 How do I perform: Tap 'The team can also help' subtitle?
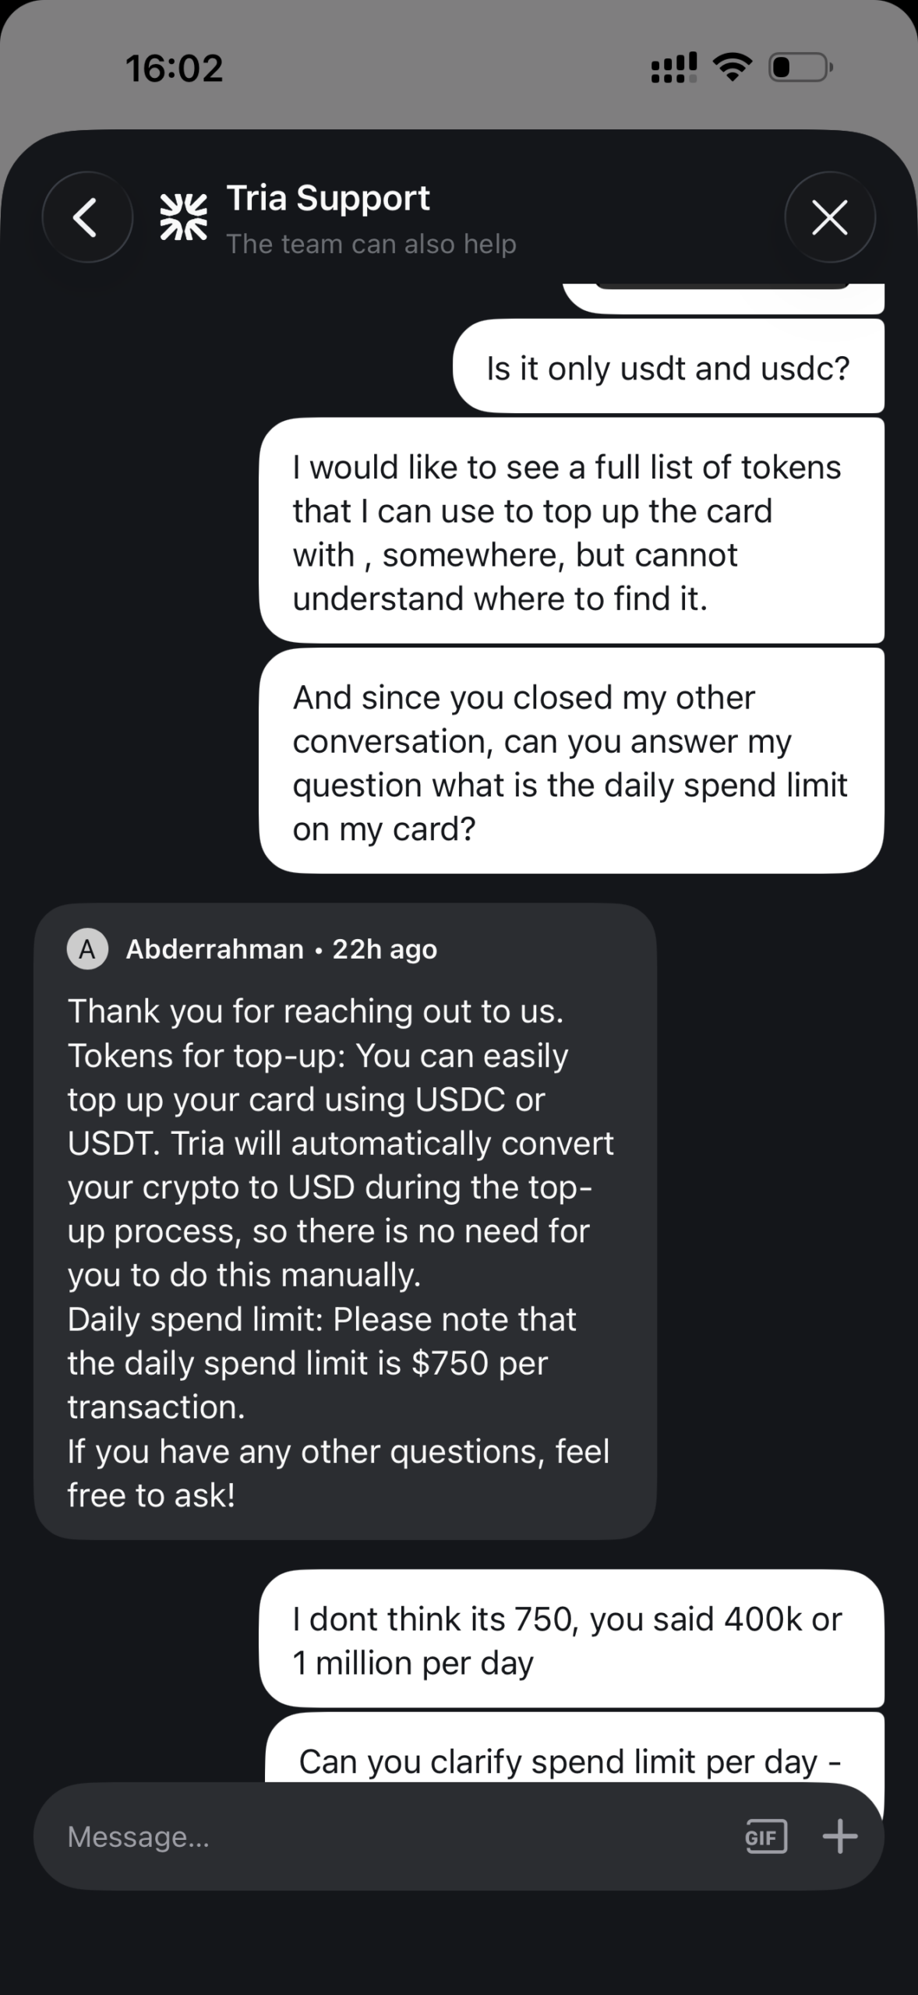[371, 244]
